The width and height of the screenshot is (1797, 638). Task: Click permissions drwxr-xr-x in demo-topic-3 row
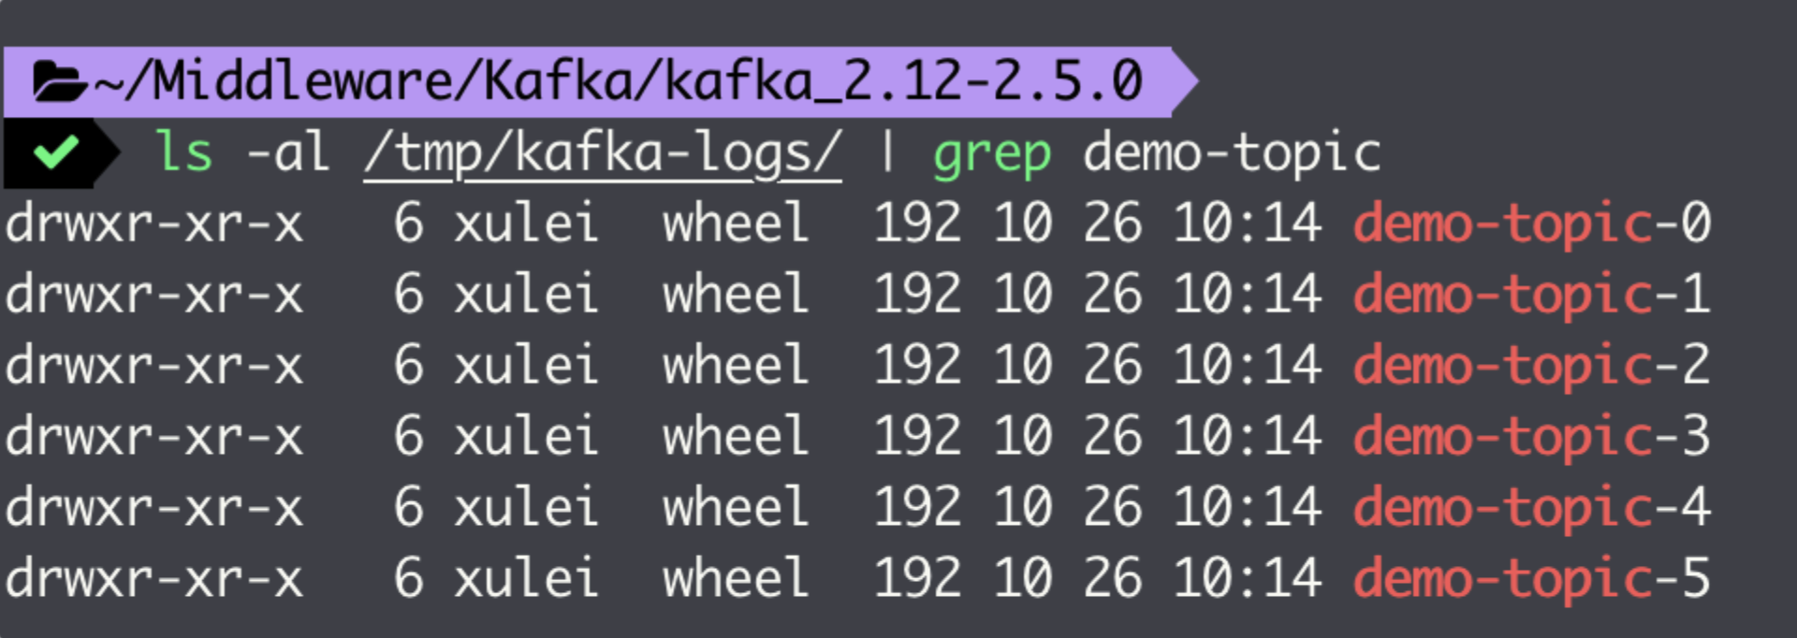154,437
